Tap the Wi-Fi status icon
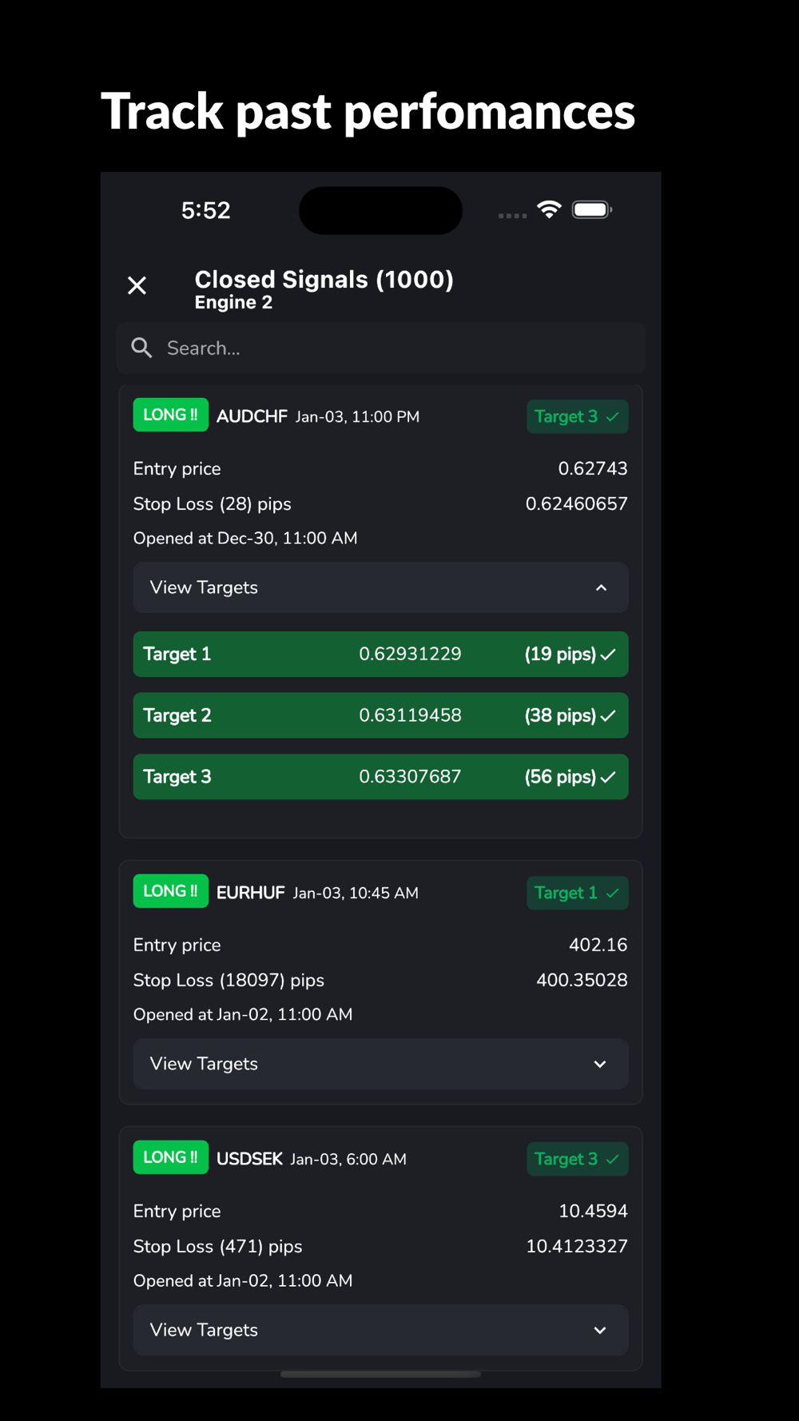 [x=549, y=209]
